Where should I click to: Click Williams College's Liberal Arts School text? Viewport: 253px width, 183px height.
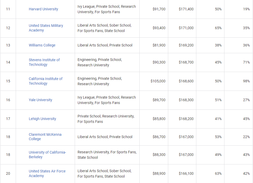pyautogui.click(x=93, y=45)
